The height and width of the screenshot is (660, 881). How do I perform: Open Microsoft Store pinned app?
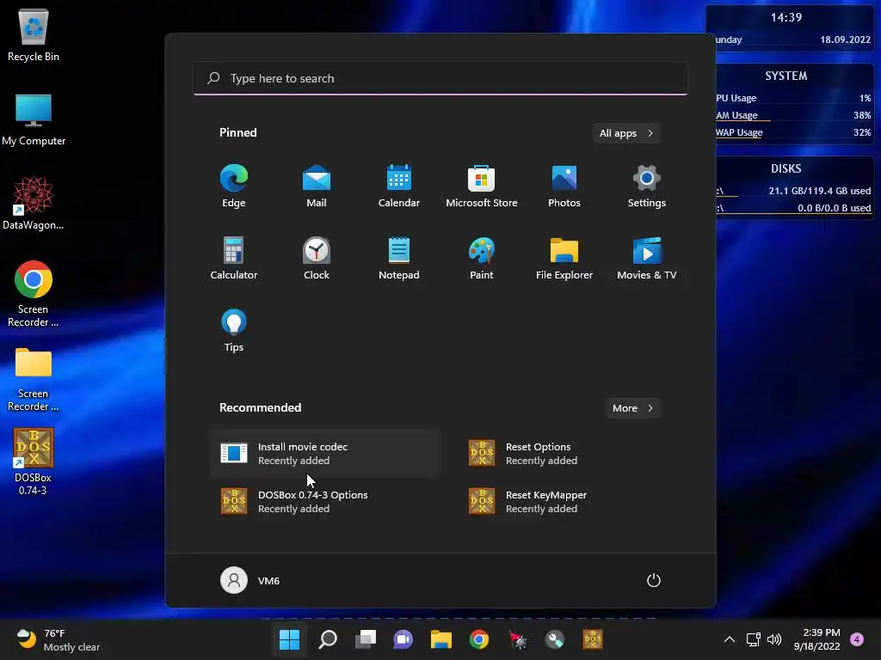coord(482,186)
